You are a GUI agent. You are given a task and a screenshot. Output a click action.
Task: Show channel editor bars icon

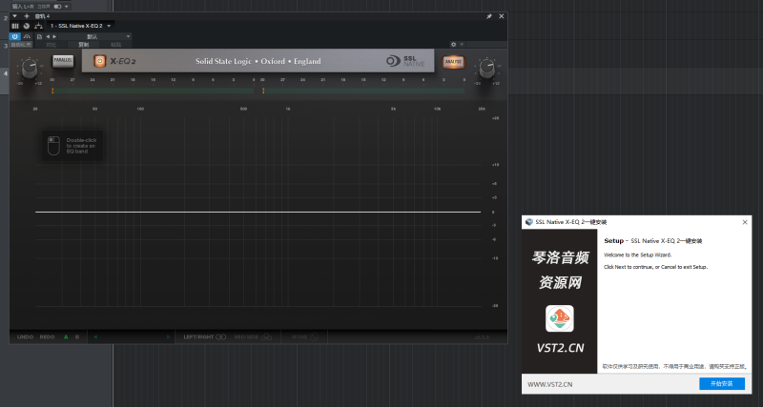pyautogui.click(x=15, y=26)
